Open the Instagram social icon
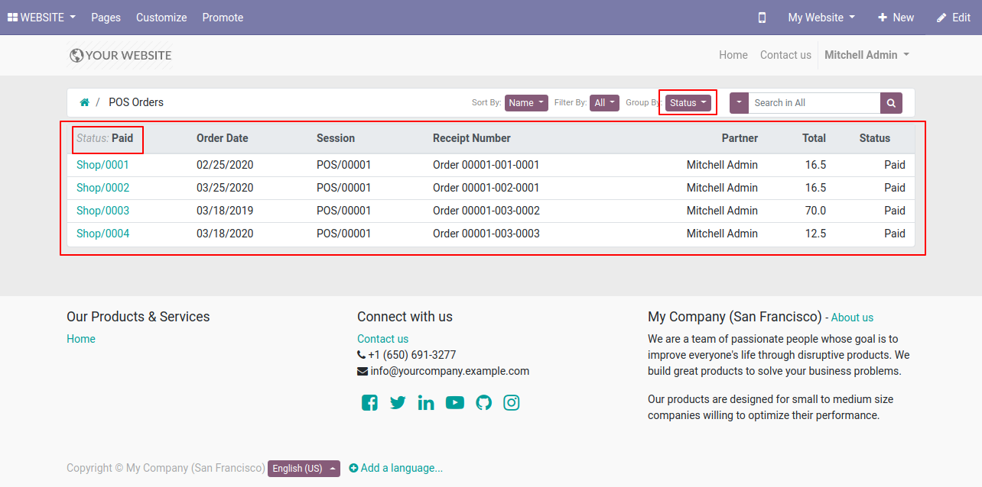This screenshot has width=982, height=487. click(x=512, y=403)
